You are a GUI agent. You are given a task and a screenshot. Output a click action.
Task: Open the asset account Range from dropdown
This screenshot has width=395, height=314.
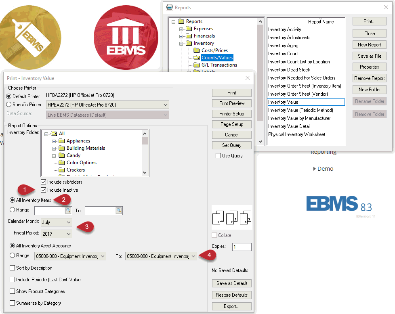(70, 256)
